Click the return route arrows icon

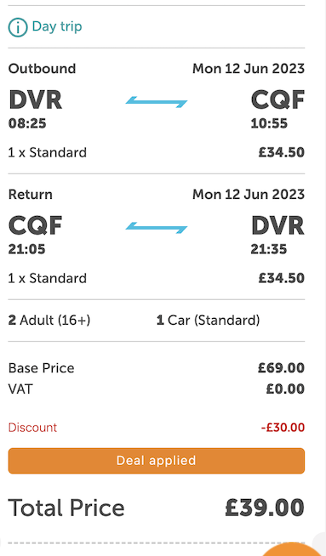(157, 228)
